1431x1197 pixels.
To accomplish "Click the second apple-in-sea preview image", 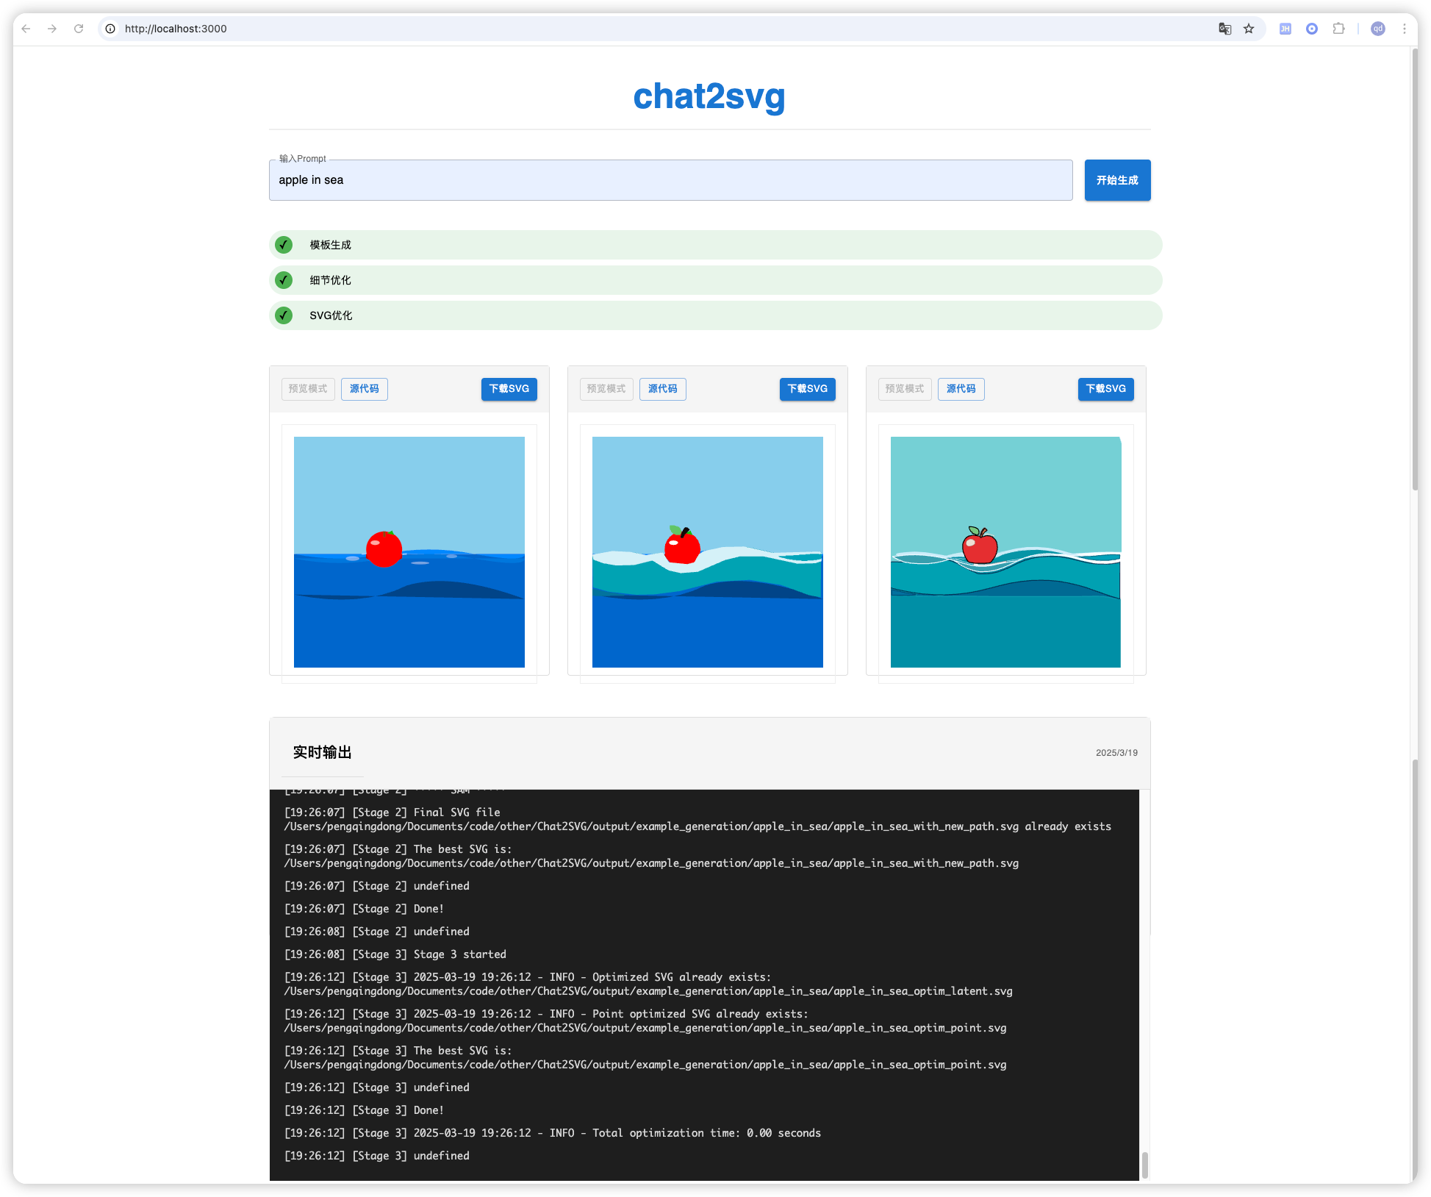I will click(x=708, y=552).
